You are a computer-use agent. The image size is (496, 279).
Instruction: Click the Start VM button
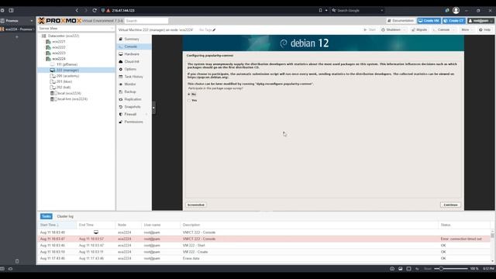[370, 29]
